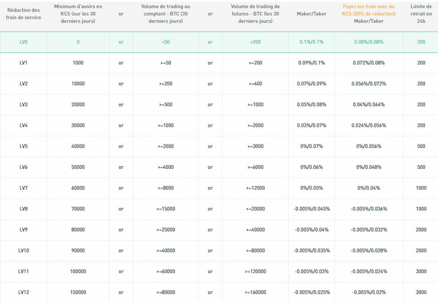
Task: Click 'Volume de trading de futures' header
Action: coord(255,14)
